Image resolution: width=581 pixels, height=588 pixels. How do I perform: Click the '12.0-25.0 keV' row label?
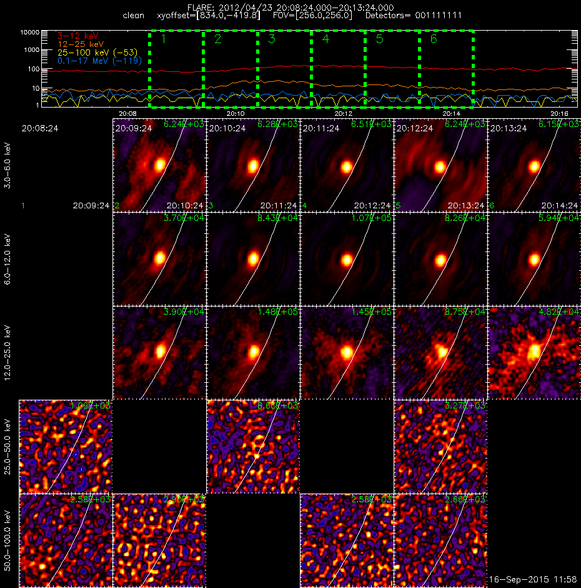[7, 353]
